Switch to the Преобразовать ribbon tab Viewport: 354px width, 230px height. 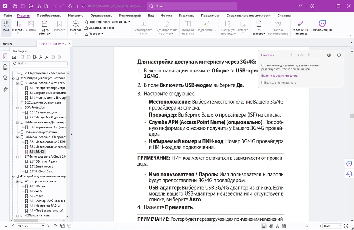pyautogui.click(x=49, y=16)
